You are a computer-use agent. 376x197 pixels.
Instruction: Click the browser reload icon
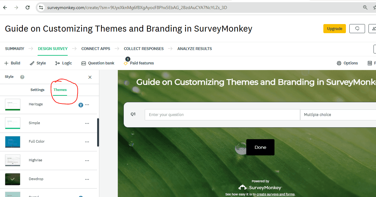(x=28, y=8)
